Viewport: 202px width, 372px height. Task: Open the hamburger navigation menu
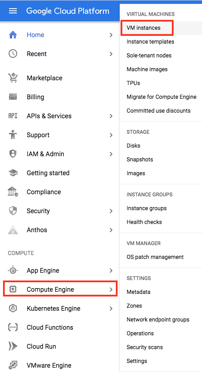(x=13, y=11)
